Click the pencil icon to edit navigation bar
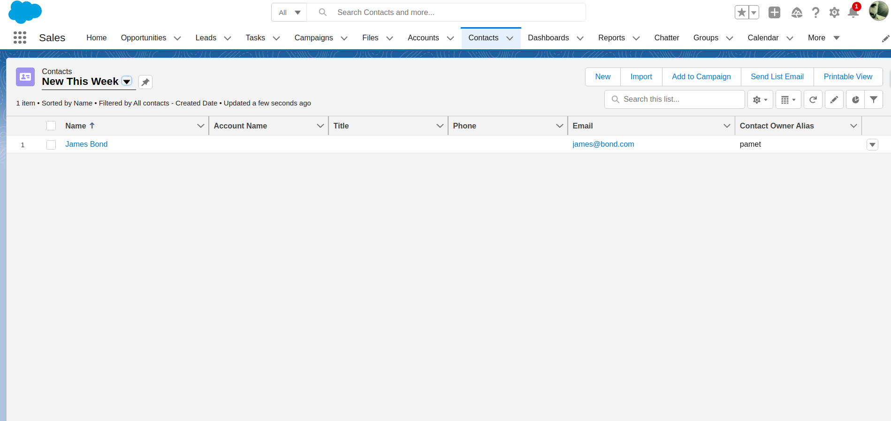This screenshot has width=891, height=421. 885,38
